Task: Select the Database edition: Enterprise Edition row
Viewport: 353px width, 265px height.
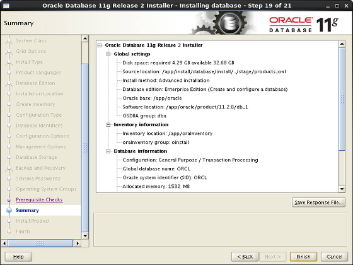Action: pyautogui.click(x=205, y=89)
